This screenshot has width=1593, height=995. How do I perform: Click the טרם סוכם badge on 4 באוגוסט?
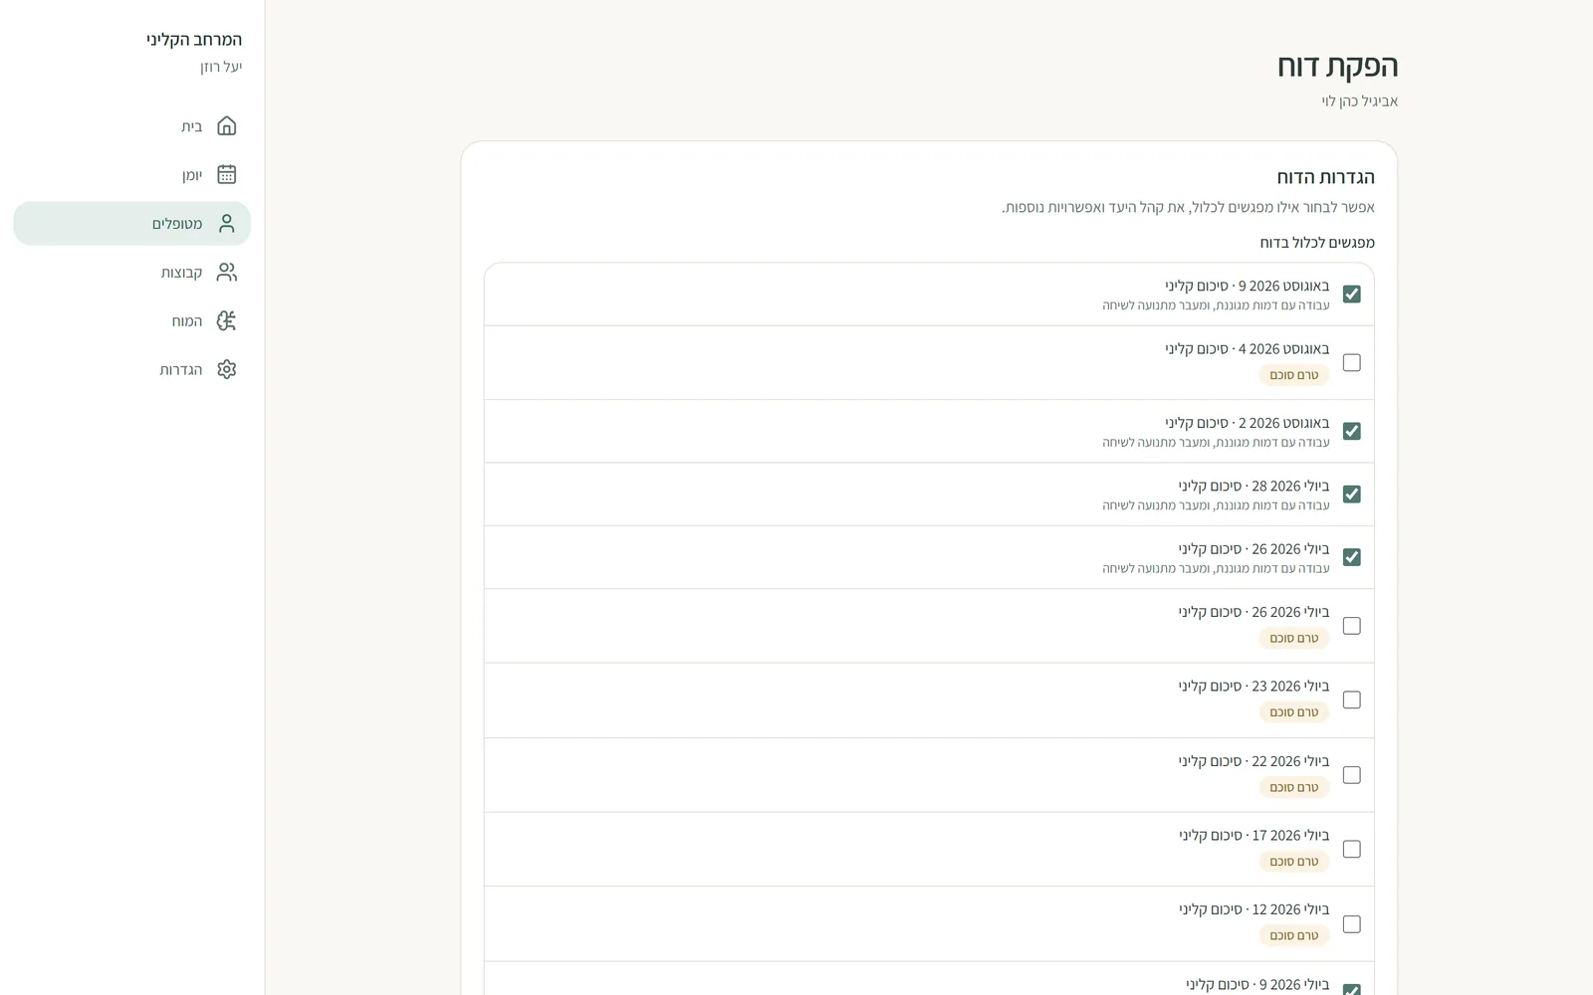(x=1293, y=375)
